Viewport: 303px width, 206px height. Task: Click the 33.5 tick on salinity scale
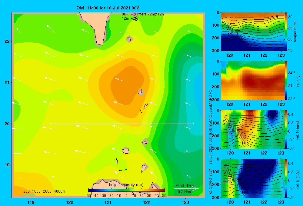point(291,98)
